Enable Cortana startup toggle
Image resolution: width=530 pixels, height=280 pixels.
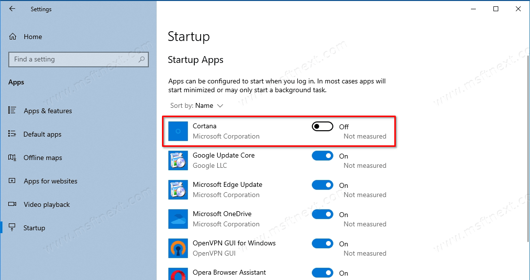point(322,127)
